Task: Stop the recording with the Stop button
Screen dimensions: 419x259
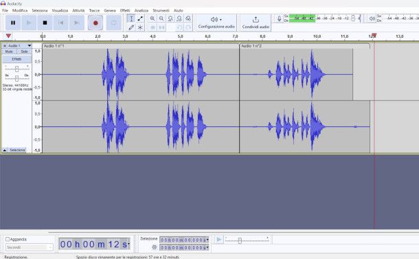Action: pos(45,23)
